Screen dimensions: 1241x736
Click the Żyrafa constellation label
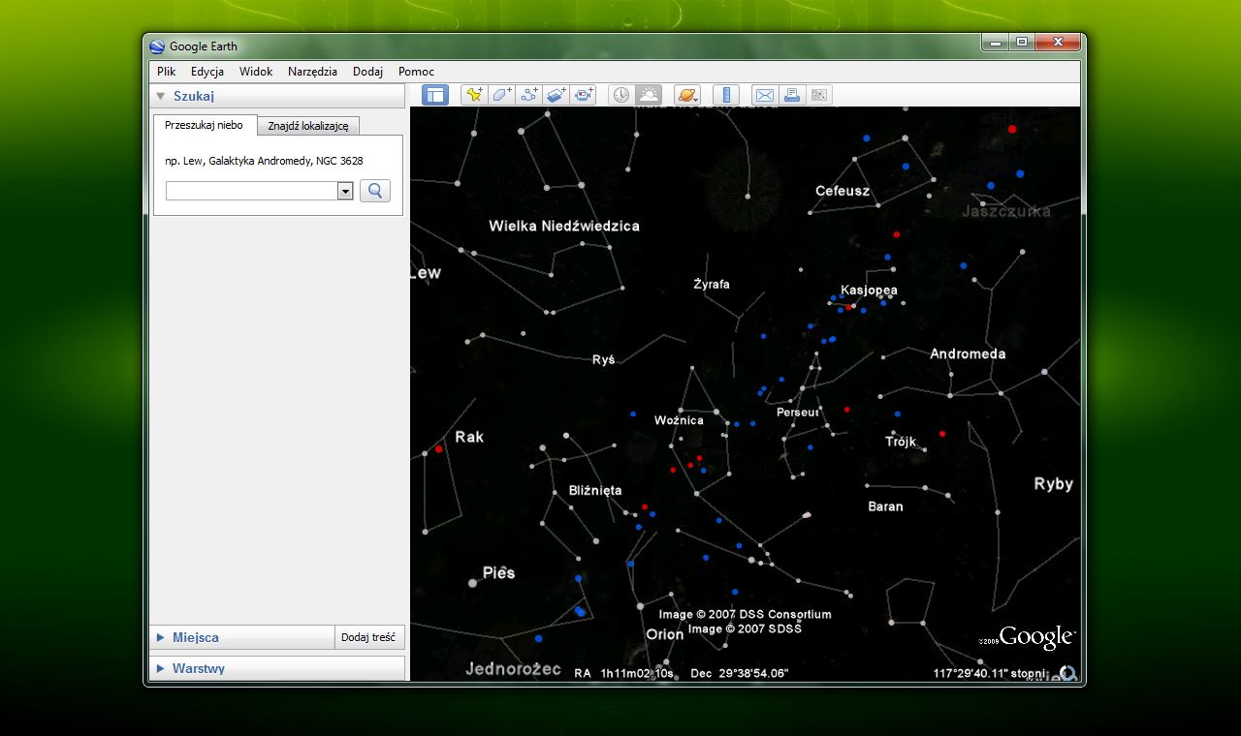tap(712, 284)
